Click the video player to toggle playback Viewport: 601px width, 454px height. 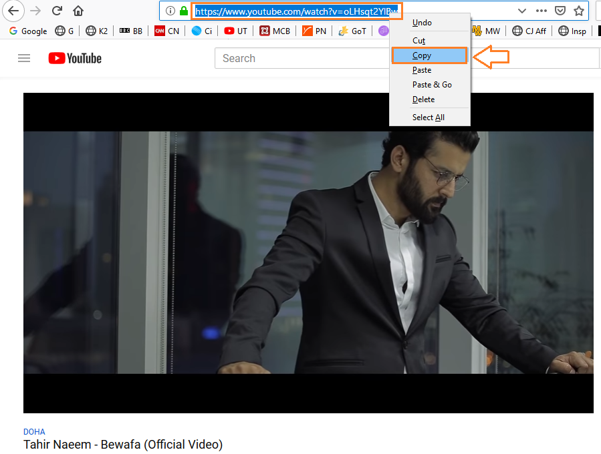pos(308,252)
